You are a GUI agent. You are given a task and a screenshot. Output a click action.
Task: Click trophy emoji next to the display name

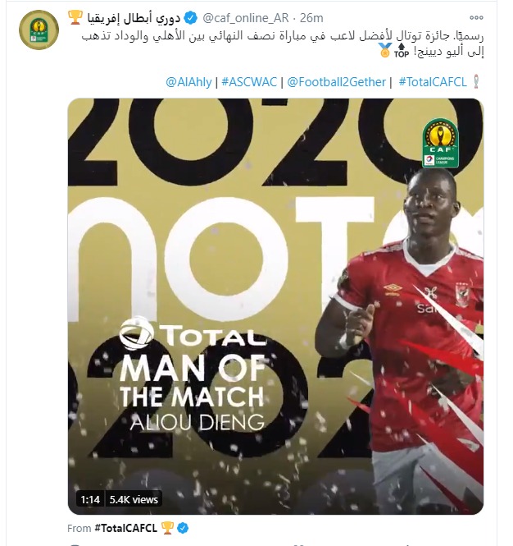75,17
